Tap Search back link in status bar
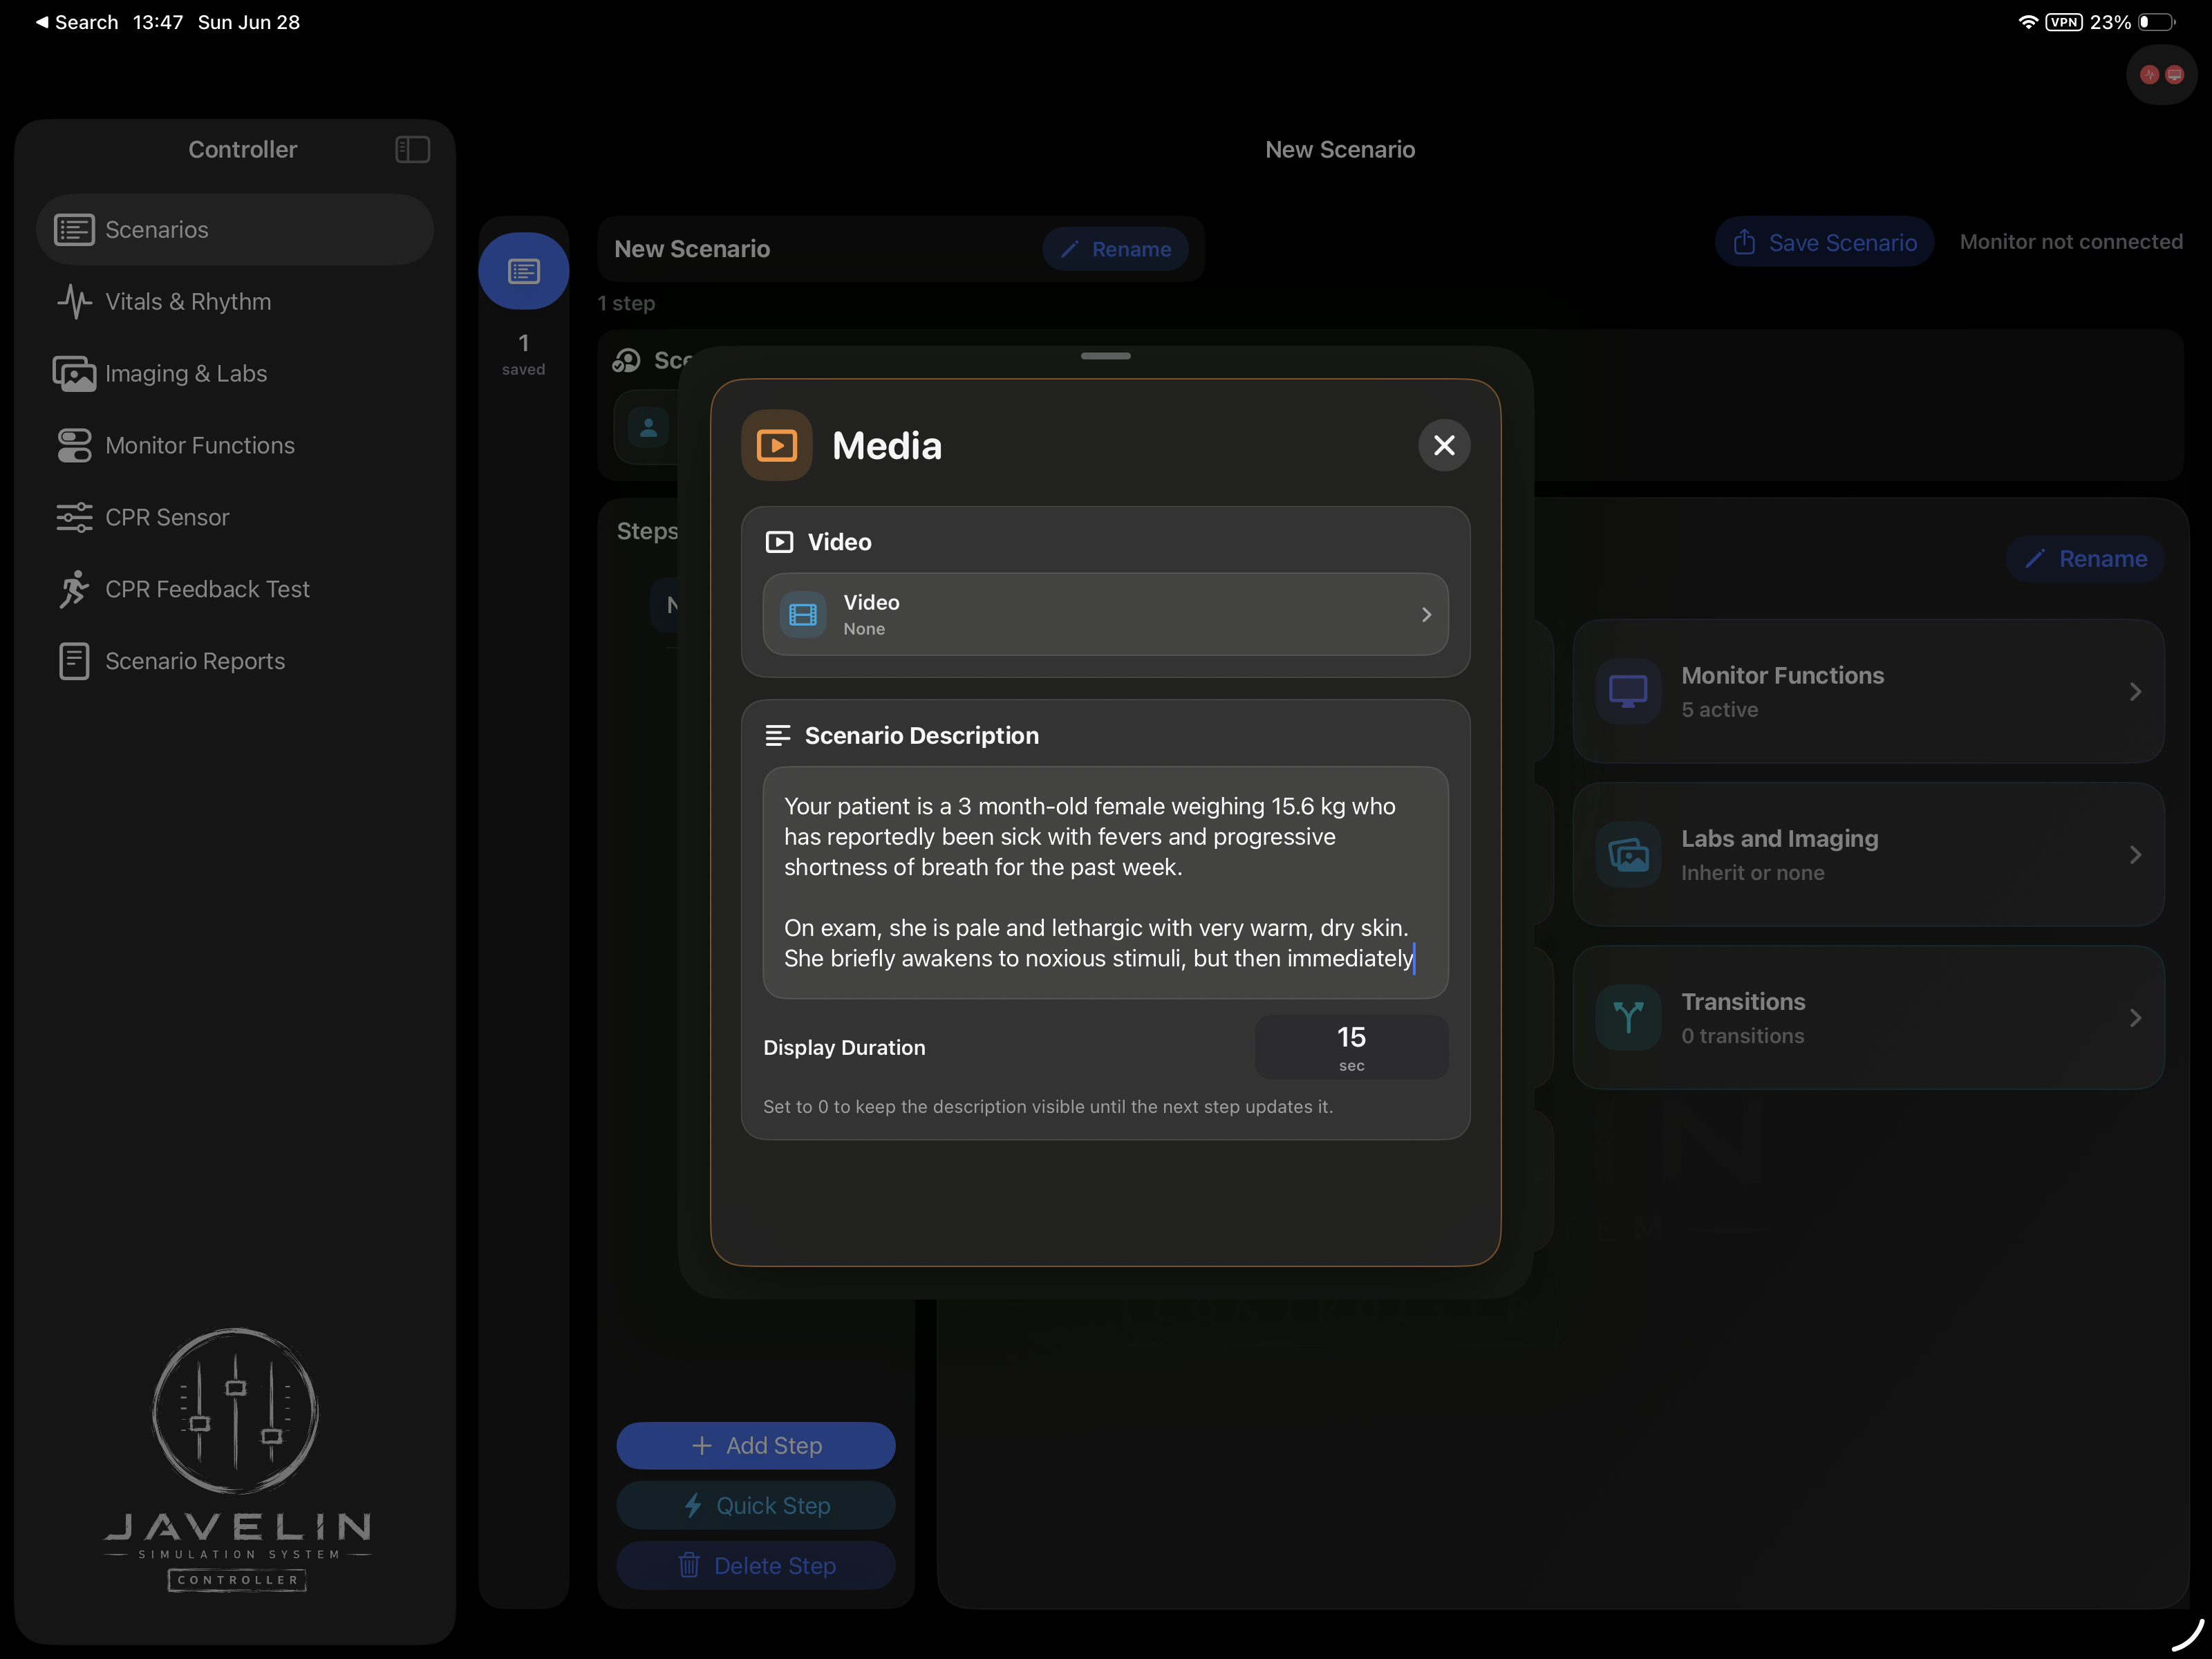The image size is (2212, 1659). tap(76, 22)
